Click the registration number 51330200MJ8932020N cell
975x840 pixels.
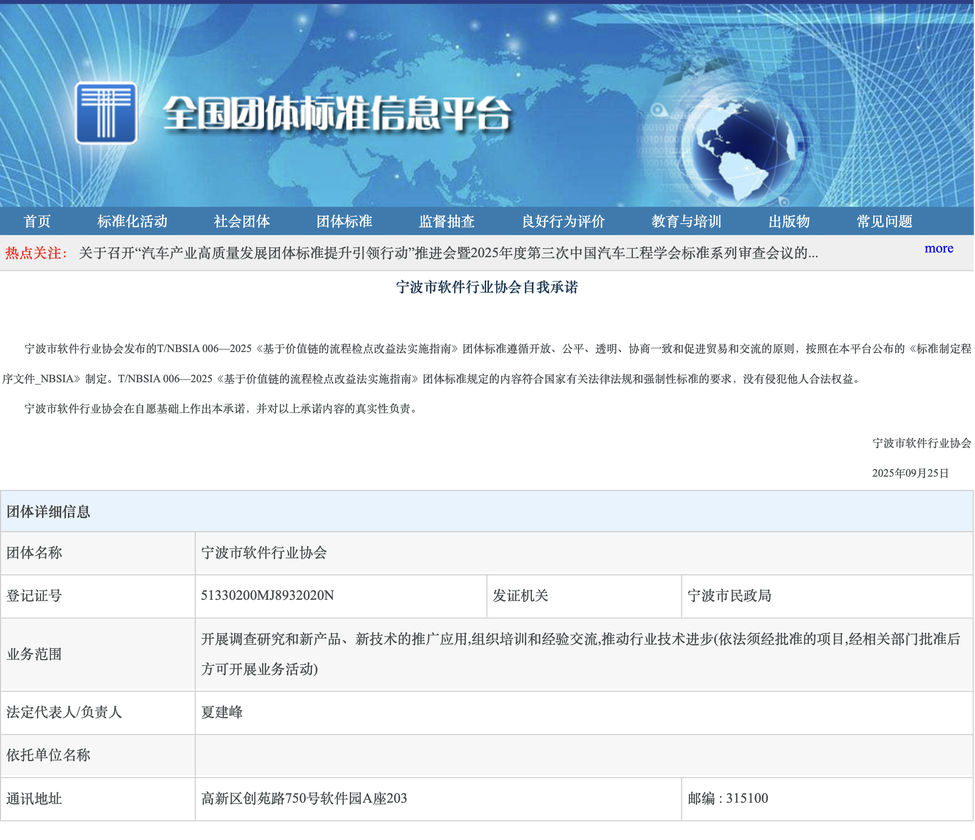point(267,596)
